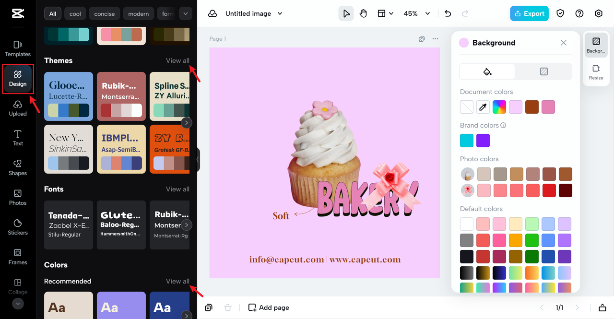Click View all next to Recommended colors
Screen dimensions: 614x319
177,281
